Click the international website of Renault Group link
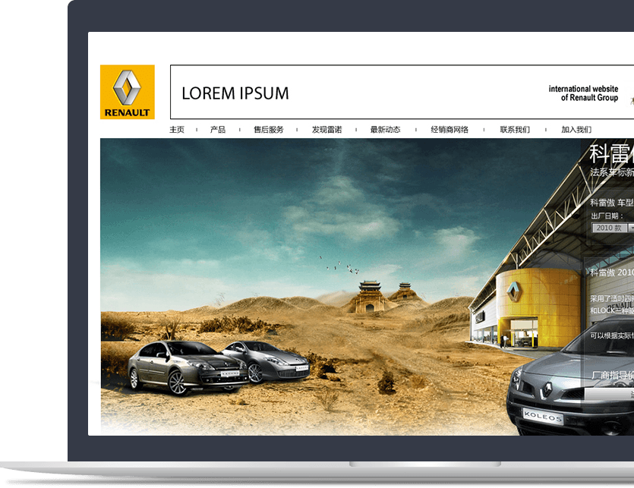 pos(583,93)
